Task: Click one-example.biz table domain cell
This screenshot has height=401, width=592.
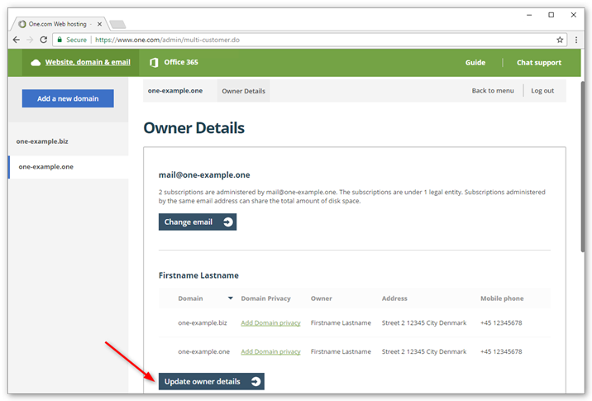Action: point(203,322)
